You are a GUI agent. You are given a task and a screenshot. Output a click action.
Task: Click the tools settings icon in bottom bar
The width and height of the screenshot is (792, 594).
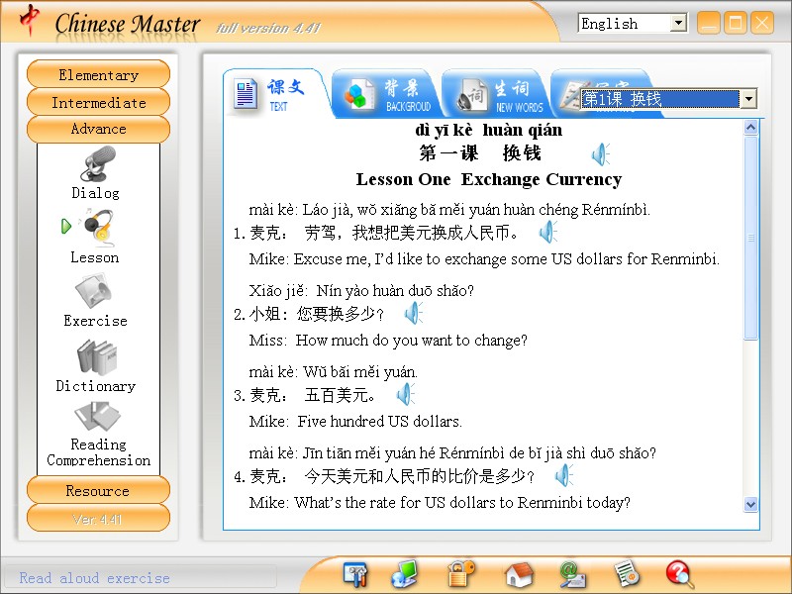pos(355,575)
